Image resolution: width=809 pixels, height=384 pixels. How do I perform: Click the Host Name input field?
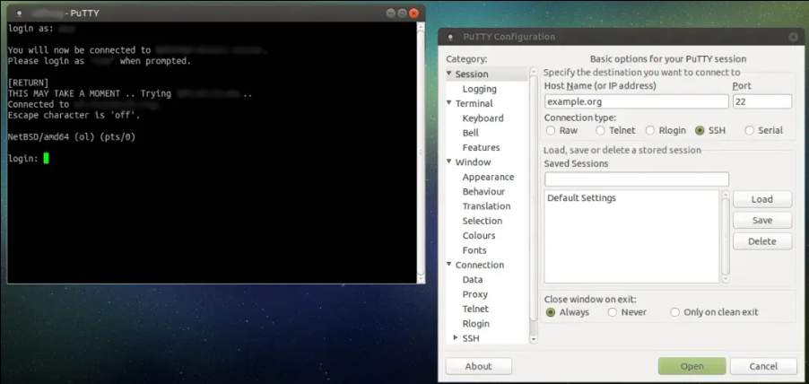point(636,101)
